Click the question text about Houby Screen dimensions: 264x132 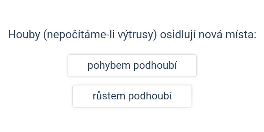tap(132, 35)
